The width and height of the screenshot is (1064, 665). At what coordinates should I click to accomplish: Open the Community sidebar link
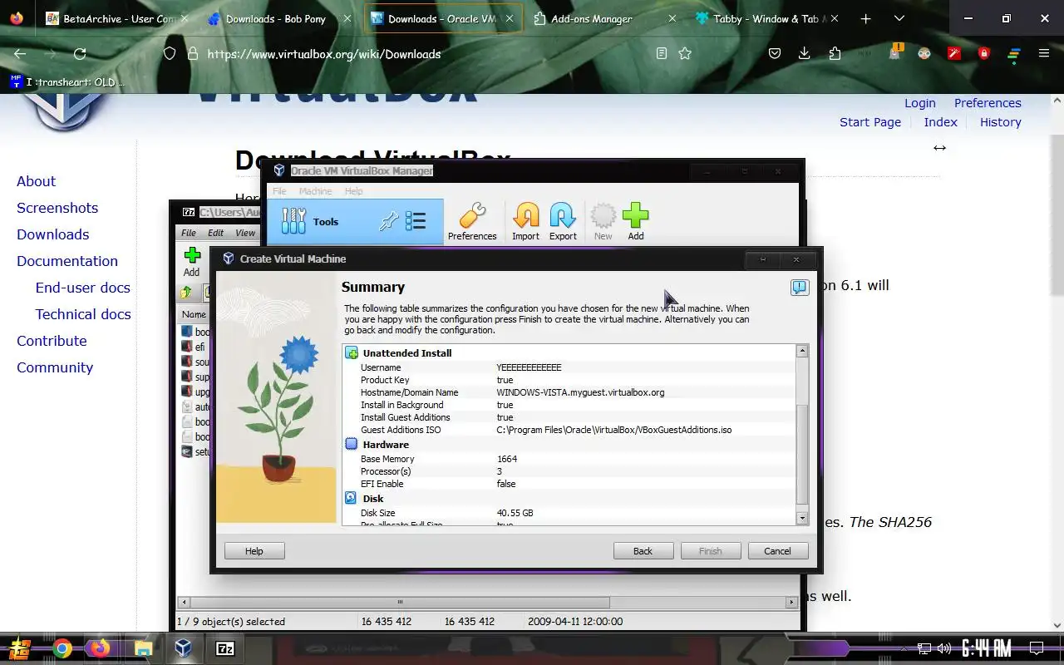pos(55,367)
